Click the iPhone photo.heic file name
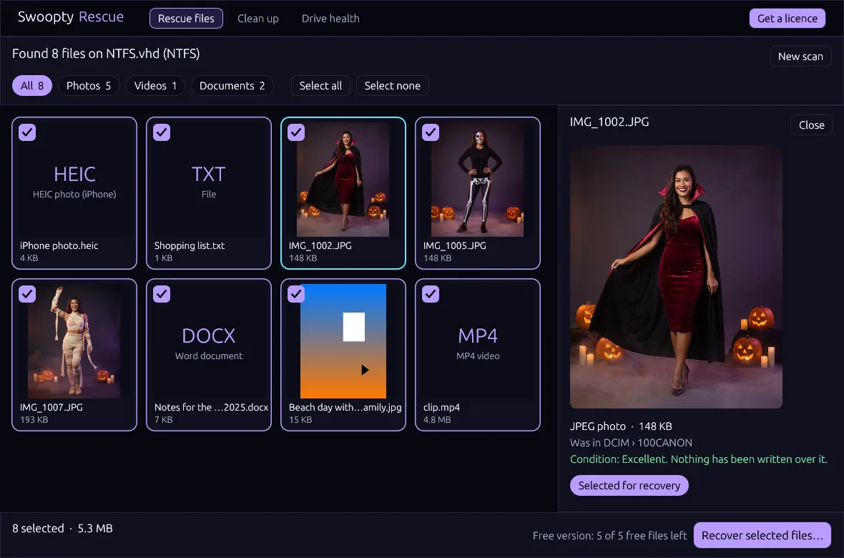Screen dimensions: 844x558 [59, 245]
